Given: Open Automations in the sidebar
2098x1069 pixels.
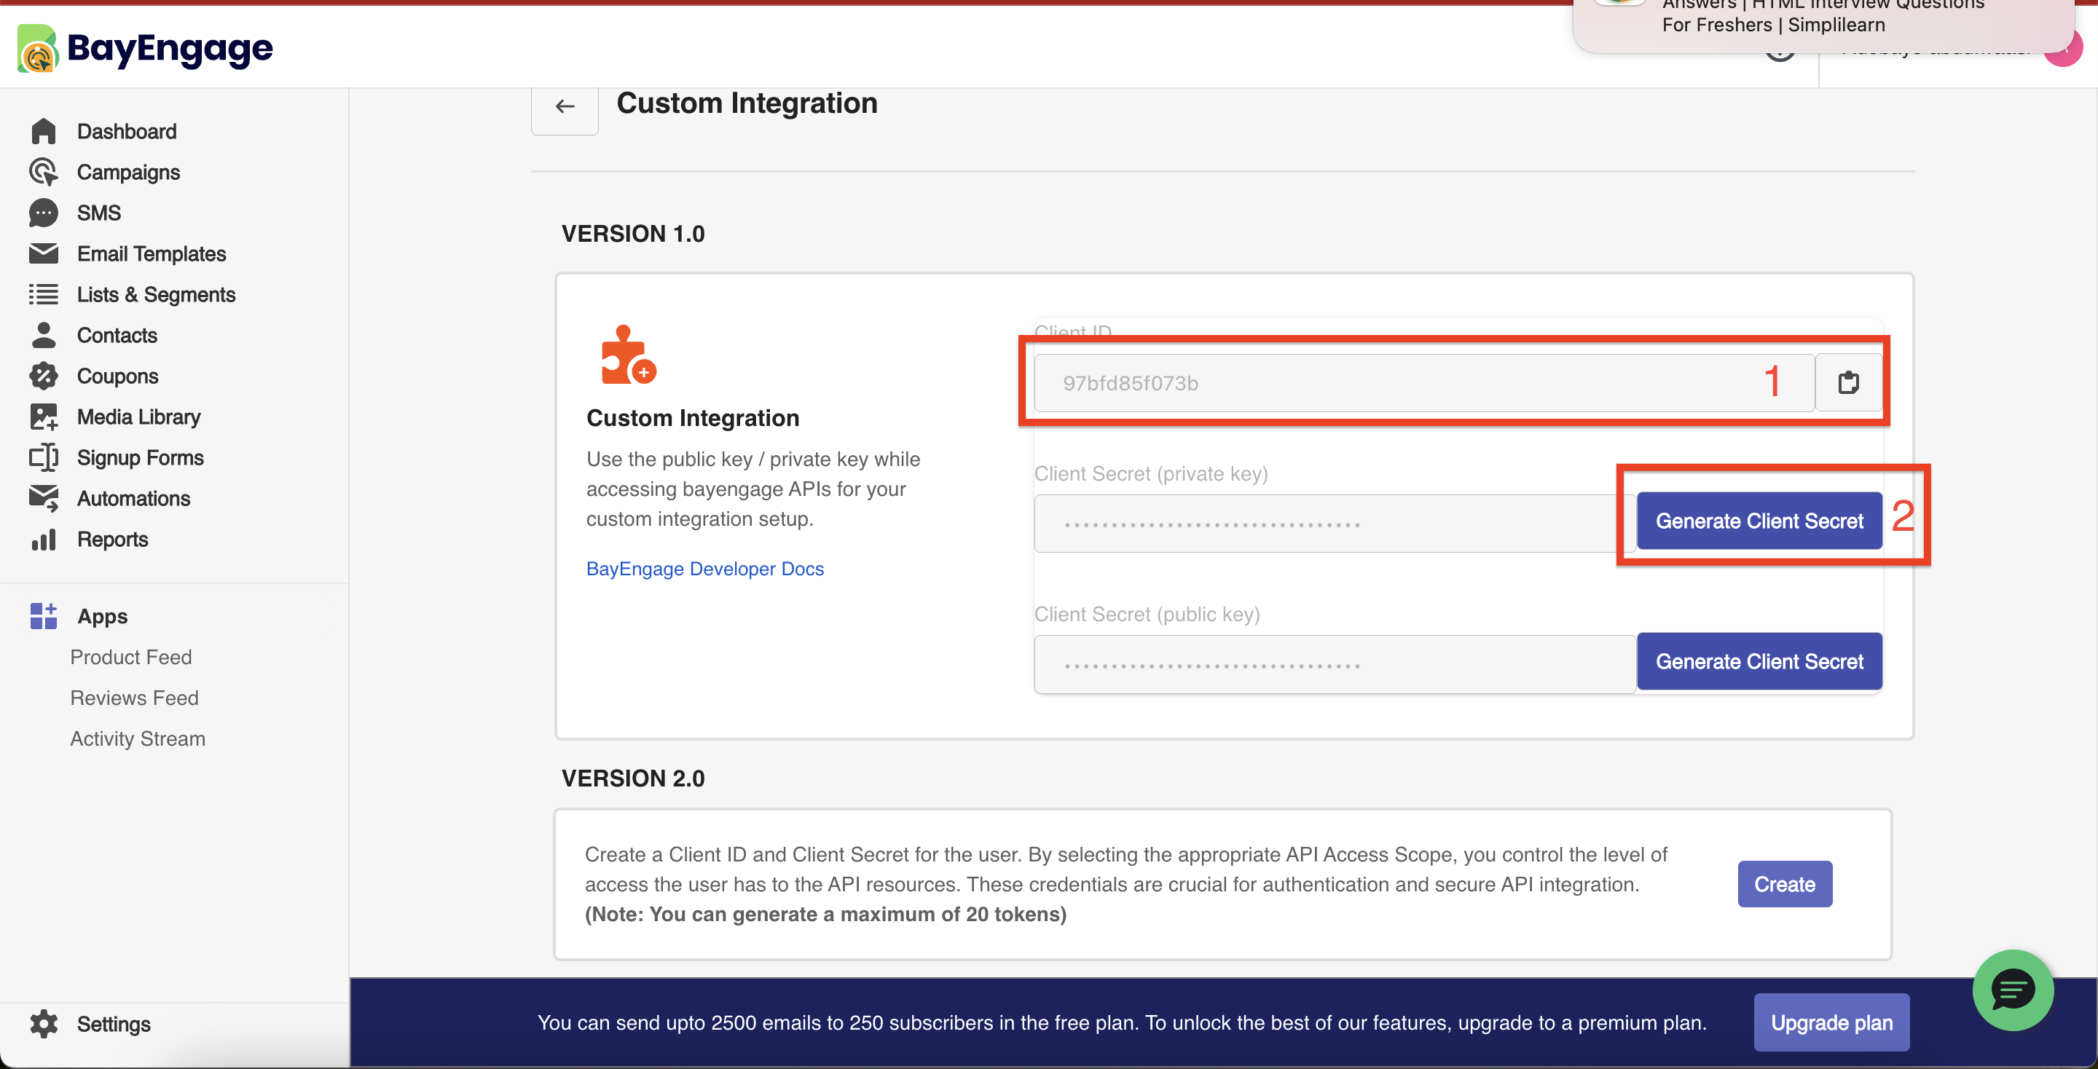Looking at the screenshot, I should pos(133,498).
